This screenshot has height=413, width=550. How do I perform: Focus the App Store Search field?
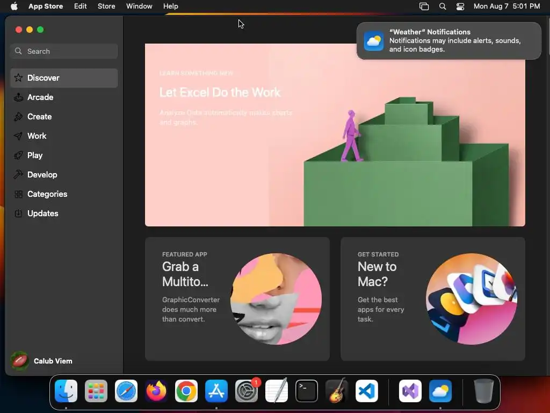pyautogui.click(x=64, y=51)
